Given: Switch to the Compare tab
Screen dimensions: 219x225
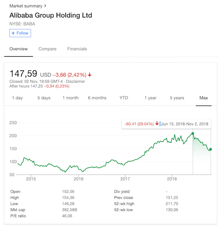Looking at the screenshot, I should pos(47,49).
